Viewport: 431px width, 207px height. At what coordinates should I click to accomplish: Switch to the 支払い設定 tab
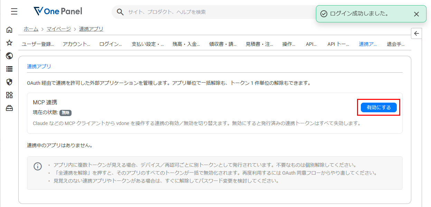148,44
